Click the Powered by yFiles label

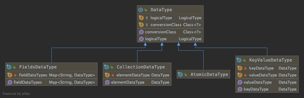(17, 94)
